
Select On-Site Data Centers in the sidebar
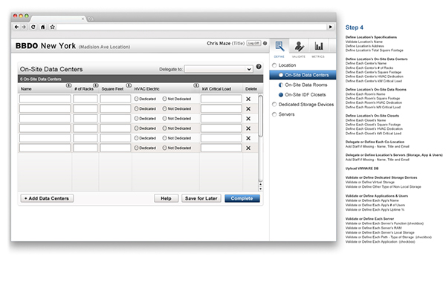tap(303, 75)
